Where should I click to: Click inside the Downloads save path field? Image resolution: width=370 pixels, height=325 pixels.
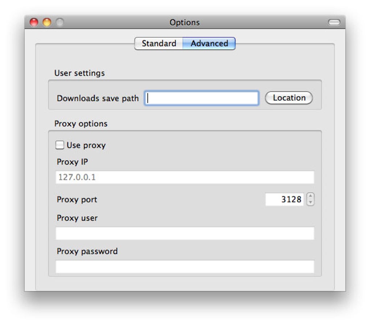201,98
